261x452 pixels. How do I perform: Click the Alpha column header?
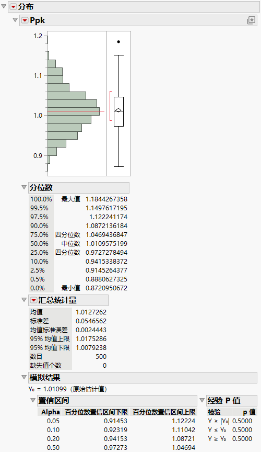point(50,412)
